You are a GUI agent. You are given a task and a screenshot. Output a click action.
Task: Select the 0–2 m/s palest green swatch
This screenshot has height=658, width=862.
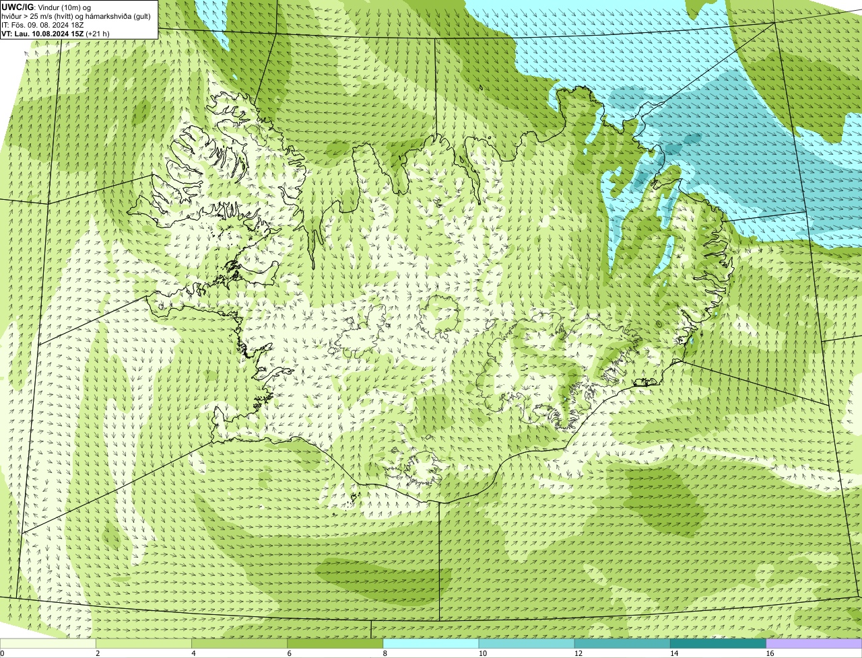tap(48, 643)
